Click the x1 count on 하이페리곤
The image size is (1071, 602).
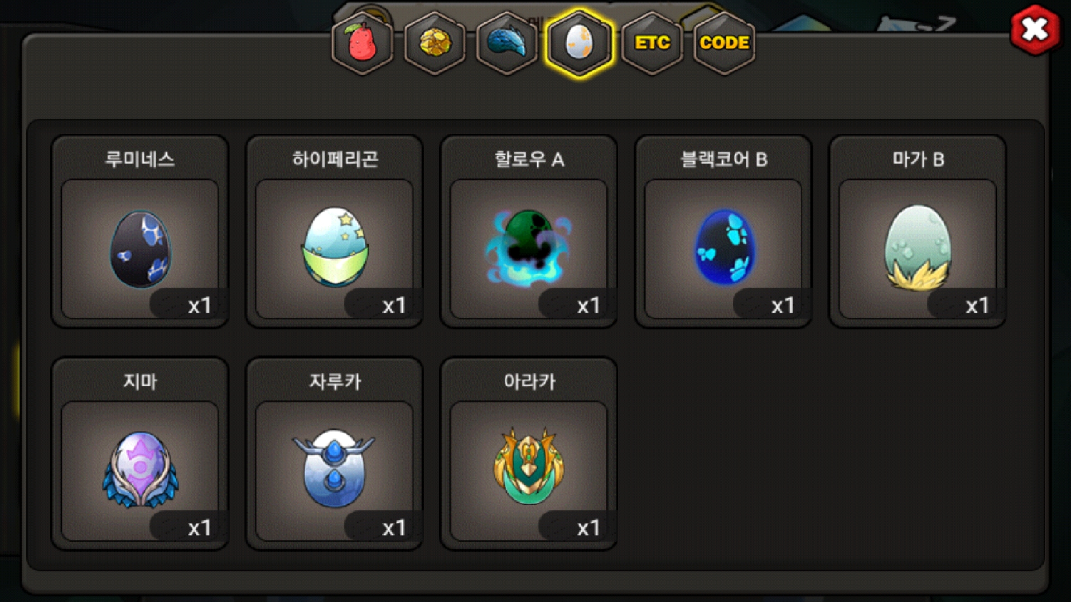[394, 305]
